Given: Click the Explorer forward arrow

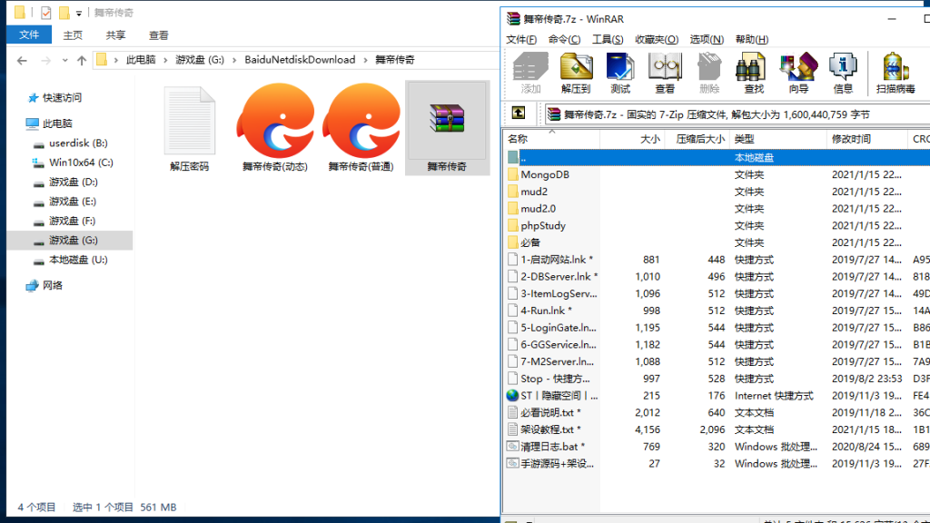Looking at the screenshot, I should point(45,61).
